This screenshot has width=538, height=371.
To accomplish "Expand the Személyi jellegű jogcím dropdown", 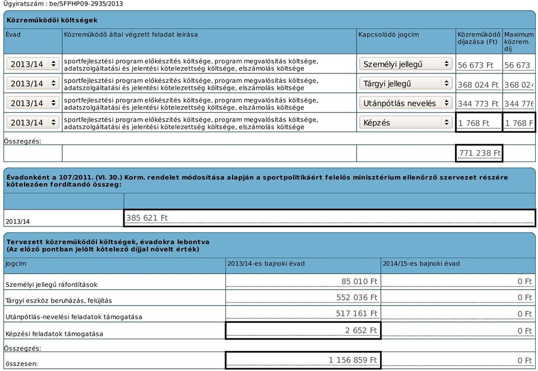I will (406, 64).
